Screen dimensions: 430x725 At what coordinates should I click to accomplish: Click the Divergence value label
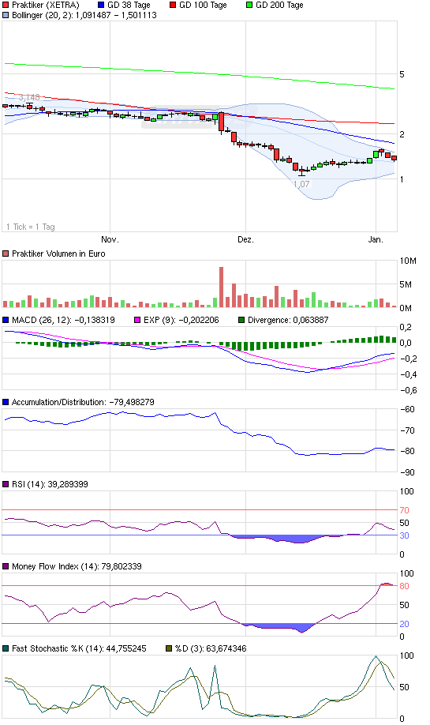click(288, 320)
